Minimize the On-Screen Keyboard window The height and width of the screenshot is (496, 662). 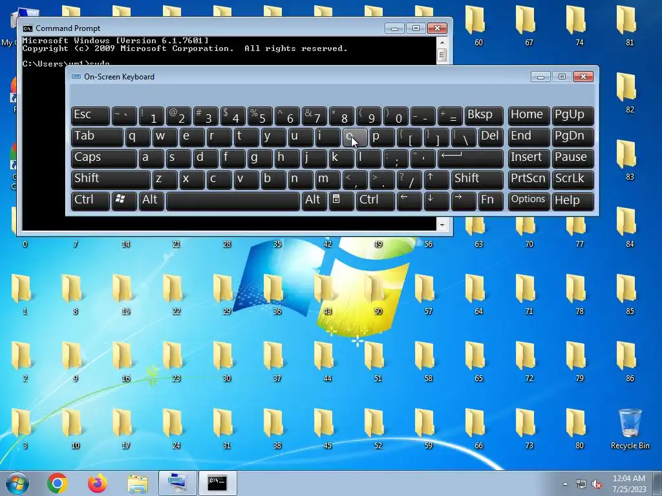[x=540, y=77]
